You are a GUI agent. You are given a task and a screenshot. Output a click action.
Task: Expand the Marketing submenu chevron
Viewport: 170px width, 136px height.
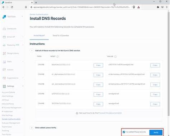[x=23, y=45]
